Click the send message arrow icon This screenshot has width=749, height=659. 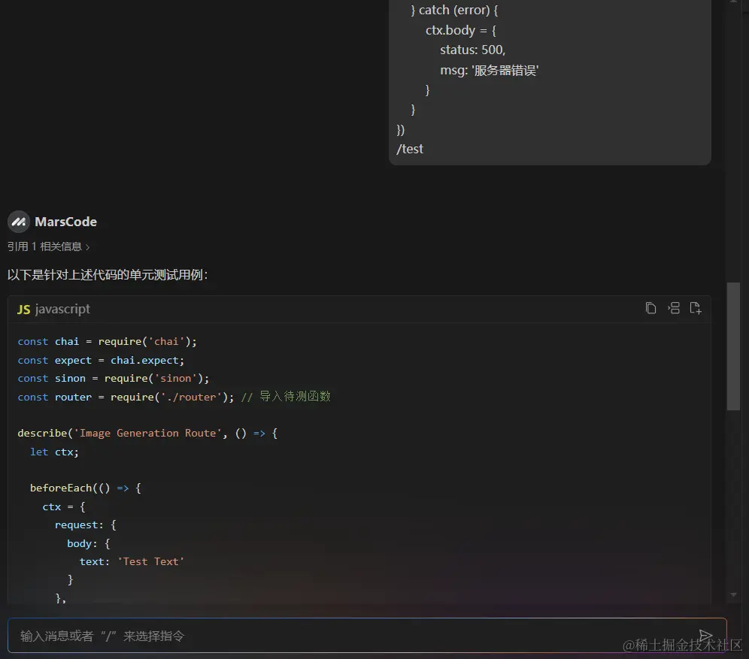[705, 635]
